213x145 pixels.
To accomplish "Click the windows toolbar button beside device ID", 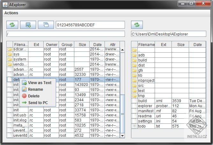I will click(46, 25).
